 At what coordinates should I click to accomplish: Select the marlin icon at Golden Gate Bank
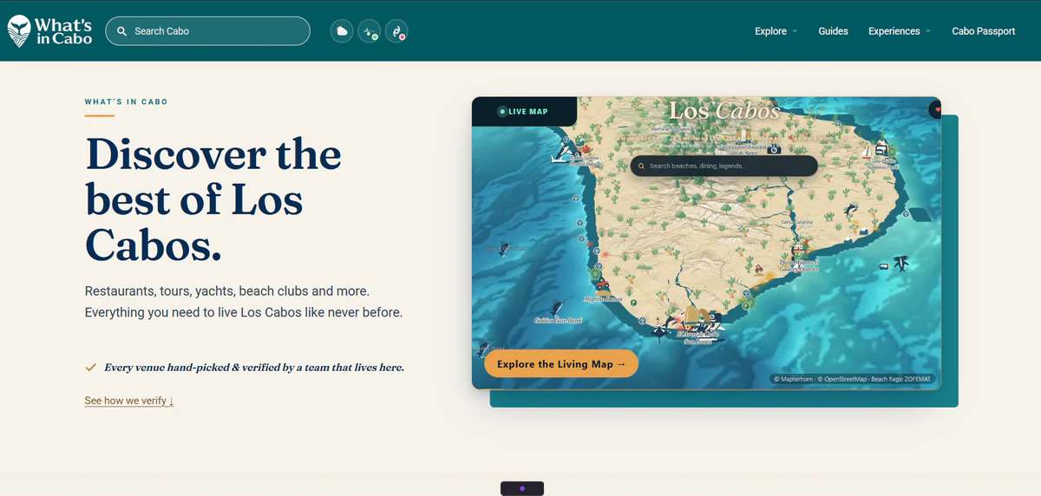(558, 307)
